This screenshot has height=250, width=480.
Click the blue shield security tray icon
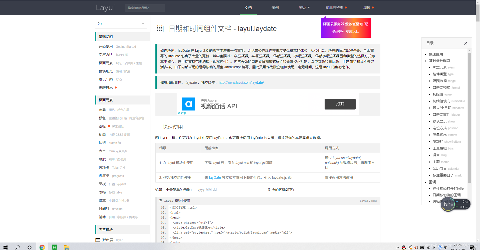(x=440, y=247)
